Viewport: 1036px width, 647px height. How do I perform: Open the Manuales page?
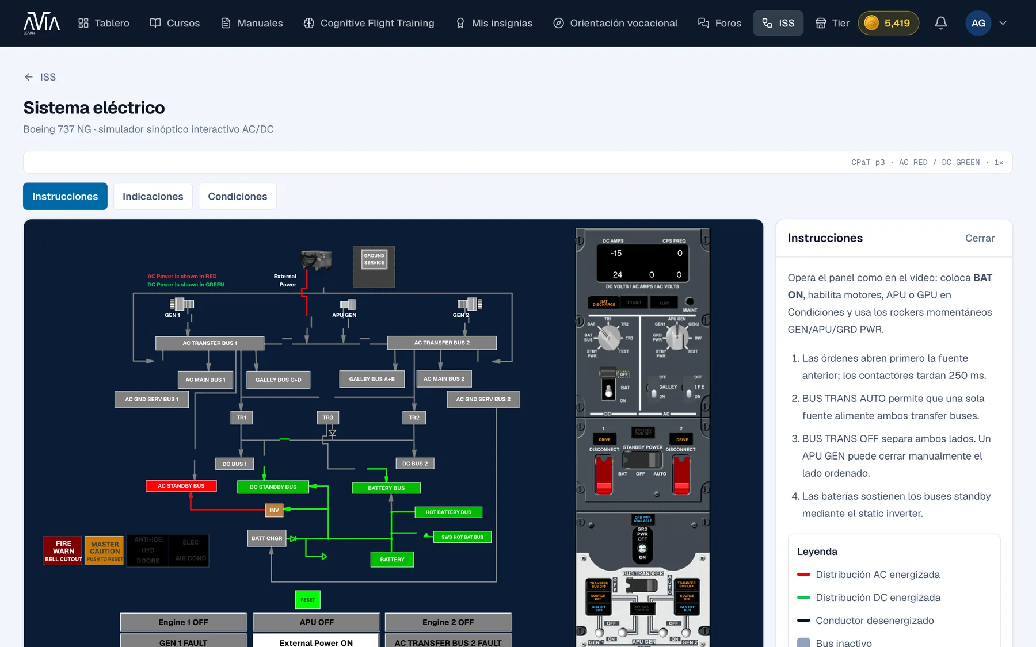[252, 23]
